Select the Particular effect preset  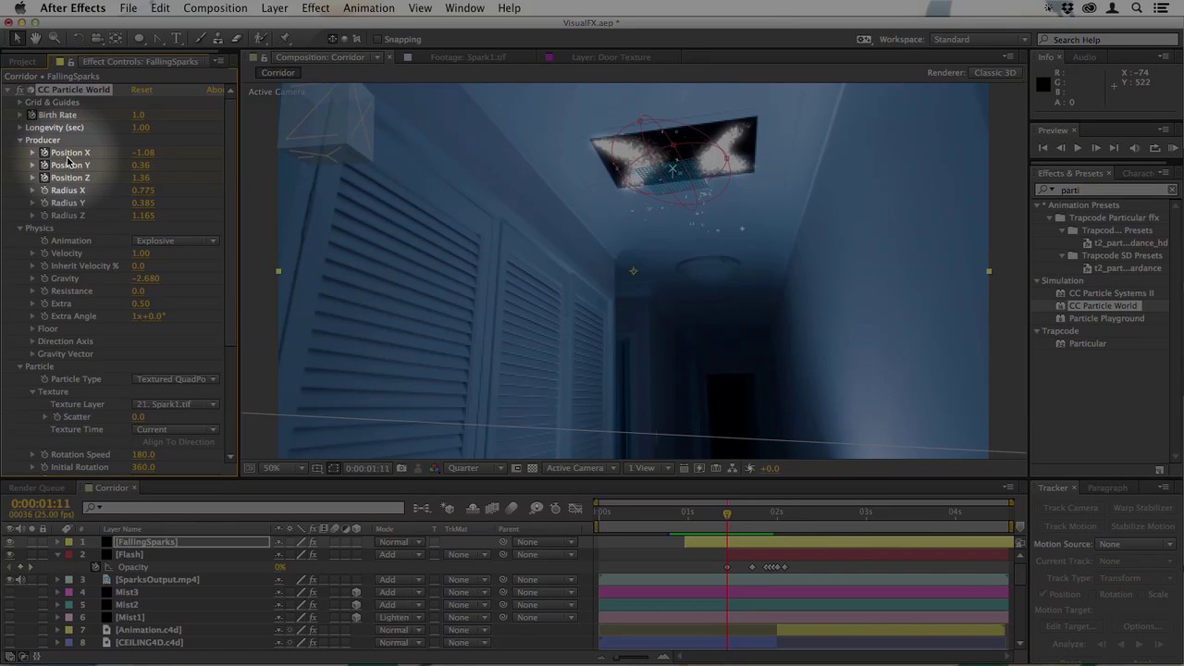[x=1088, y=343]
